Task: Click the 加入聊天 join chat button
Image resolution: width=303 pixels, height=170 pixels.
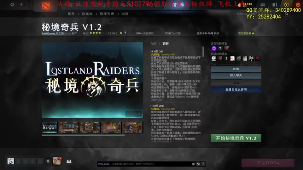Action: pos(236,76)
